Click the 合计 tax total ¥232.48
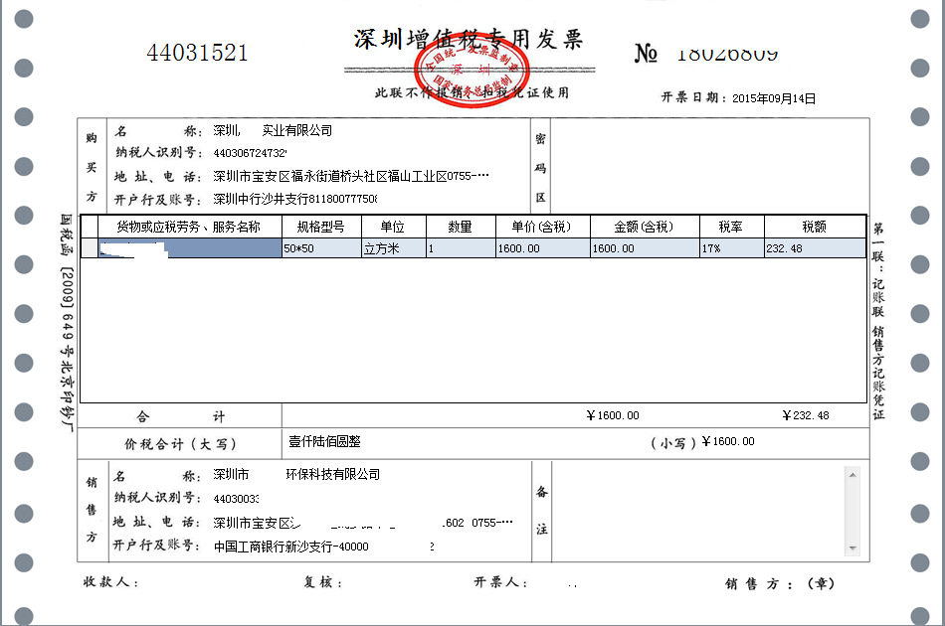This screenshot has width=945, height=626. coord(806,415)
